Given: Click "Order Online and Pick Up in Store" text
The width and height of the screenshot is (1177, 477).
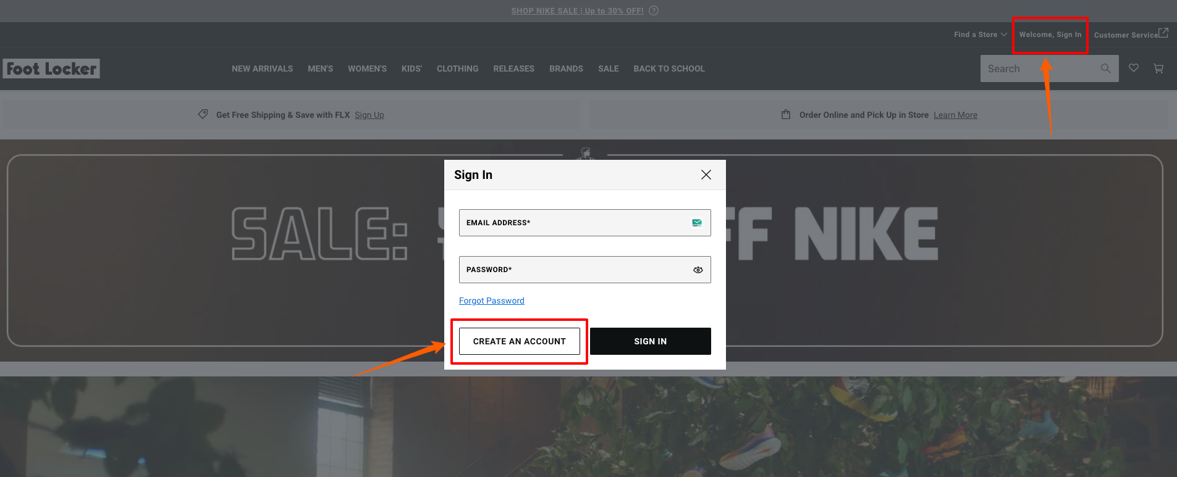Looking at the screenshot, I should coord(864,115).
